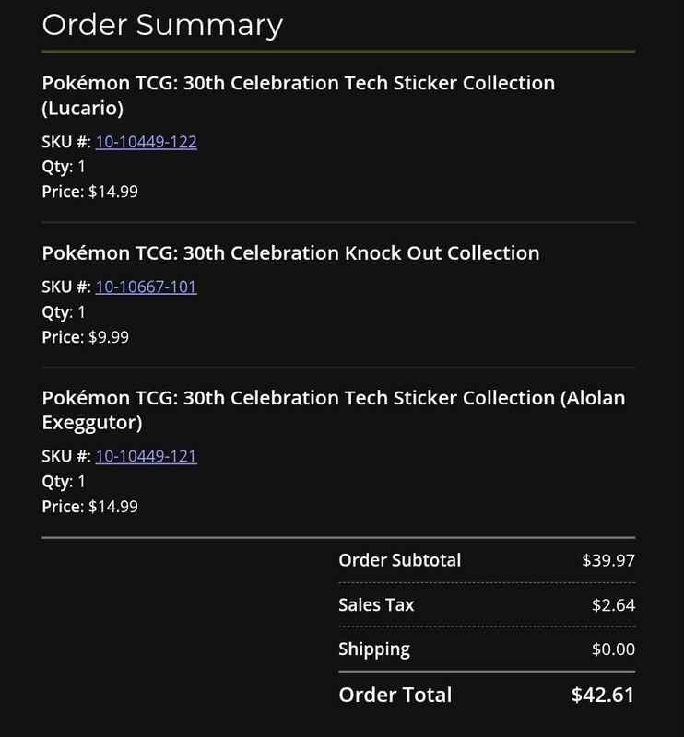
Task: Click the Order Summary heading
Action: pyautogui.click(x=162, y=25)
